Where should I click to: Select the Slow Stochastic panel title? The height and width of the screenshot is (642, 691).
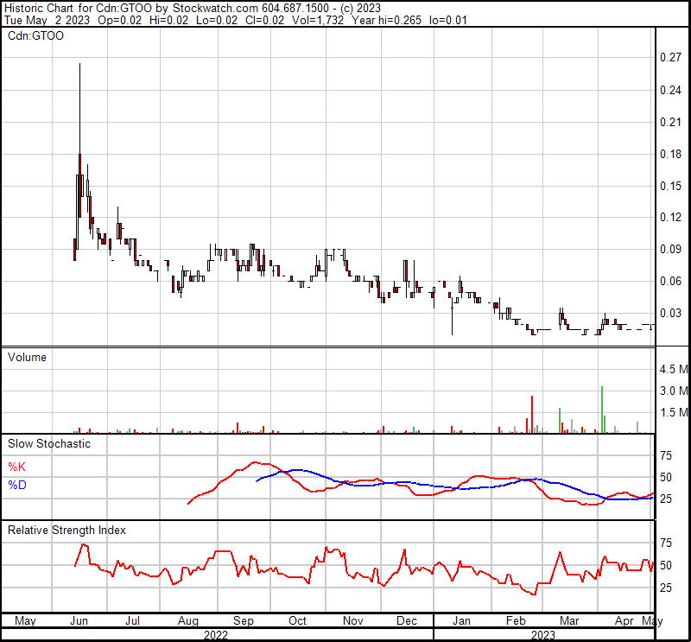[x=49, y=443]
